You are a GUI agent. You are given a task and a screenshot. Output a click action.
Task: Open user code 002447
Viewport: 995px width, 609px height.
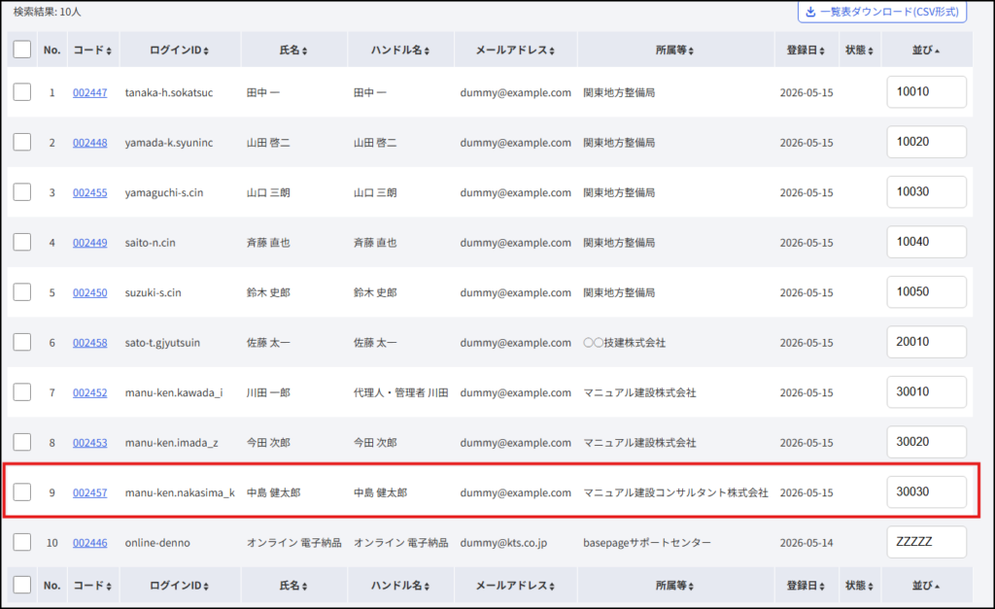(89, 92)
